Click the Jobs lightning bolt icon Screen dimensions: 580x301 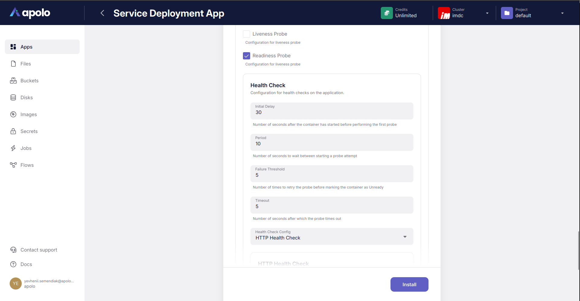click(x=13, y=148)
